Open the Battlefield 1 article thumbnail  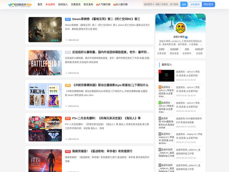coord(45,63)
